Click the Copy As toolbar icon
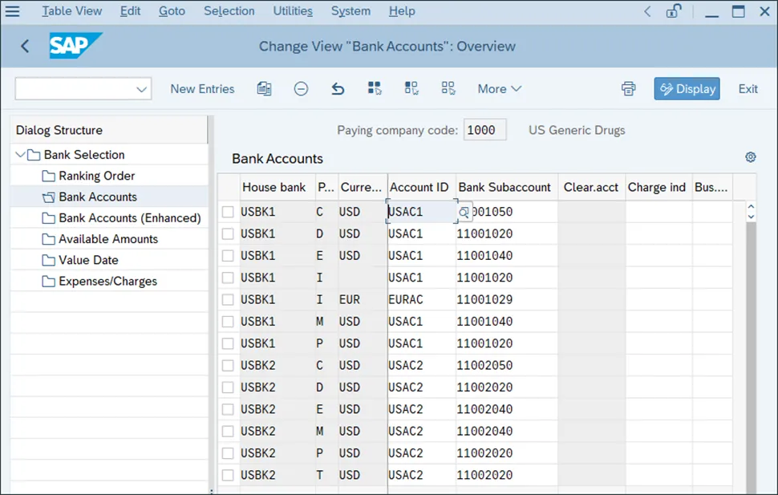 pos(264,89)
